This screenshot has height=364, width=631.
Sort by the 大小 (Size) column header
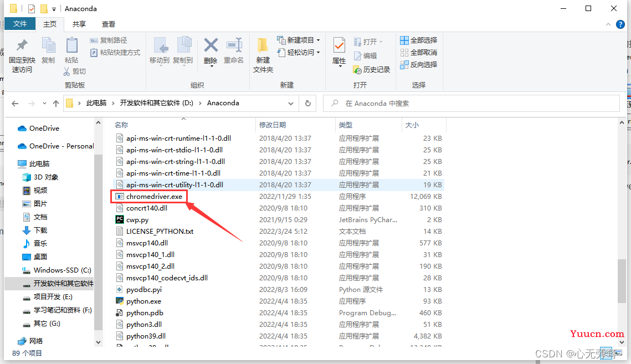coord(412,125)
